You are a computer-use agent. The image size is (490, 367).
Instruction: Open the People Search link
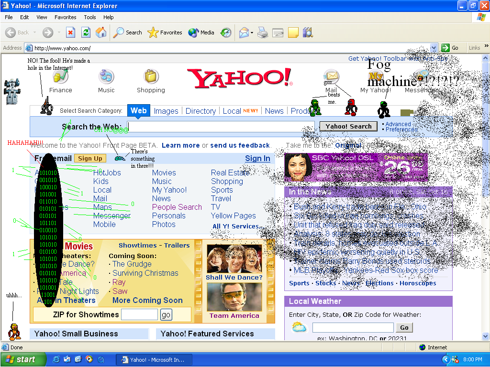point(177,207)
